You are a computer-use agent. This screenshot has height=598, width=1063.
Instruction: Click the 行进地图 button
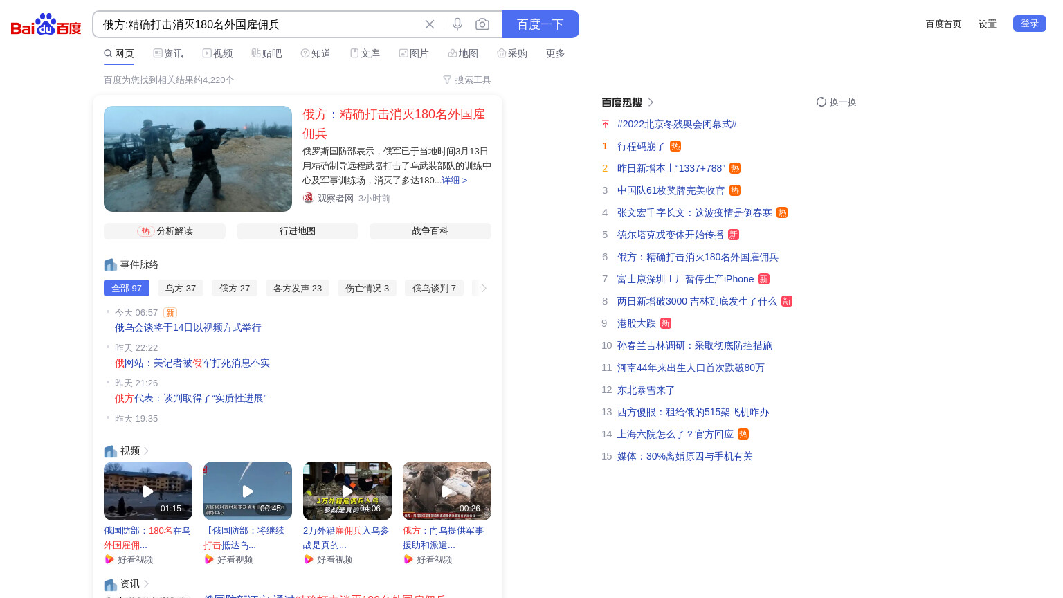tap(298, 231)
